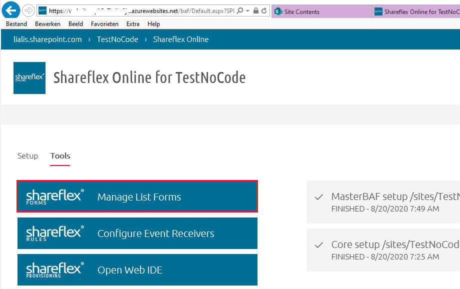Image resolution: width=460 pixels, height=289 pixels.
Task: Click the browser Forward arrow button
Action: [28, 11]
